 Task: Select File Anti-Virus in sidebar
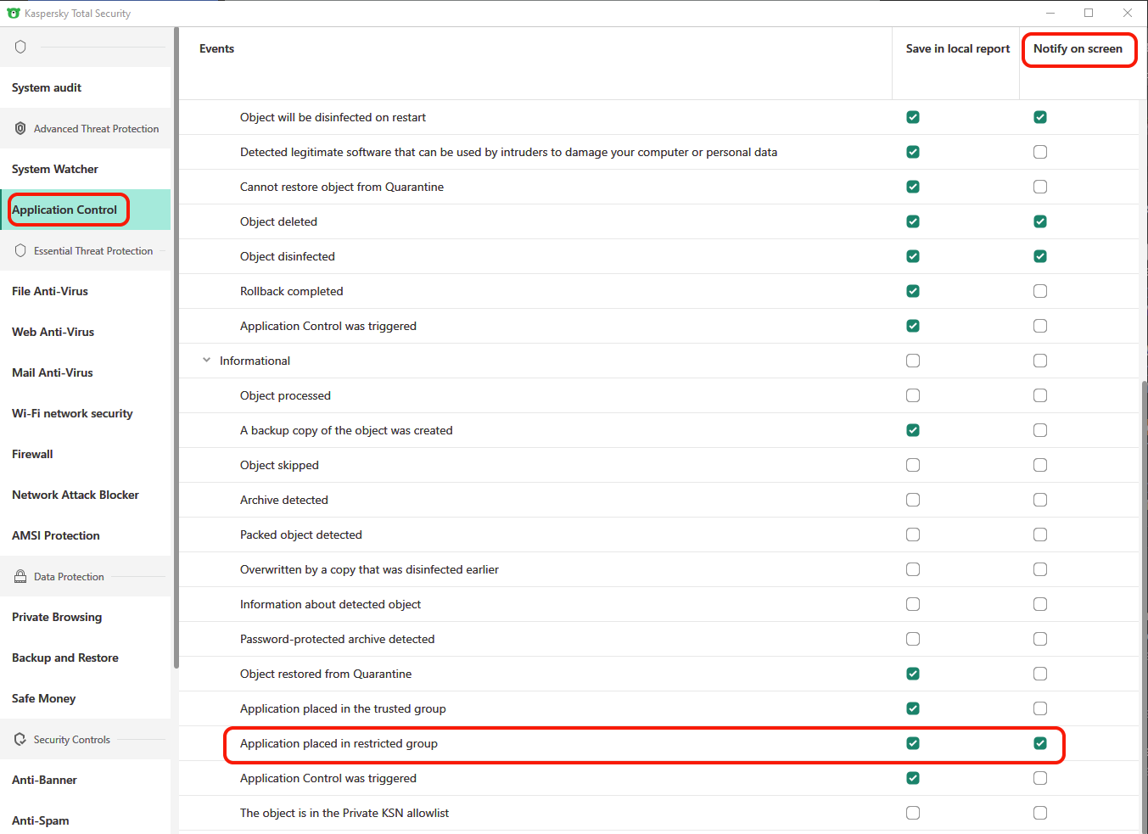[x=50, y=292]
